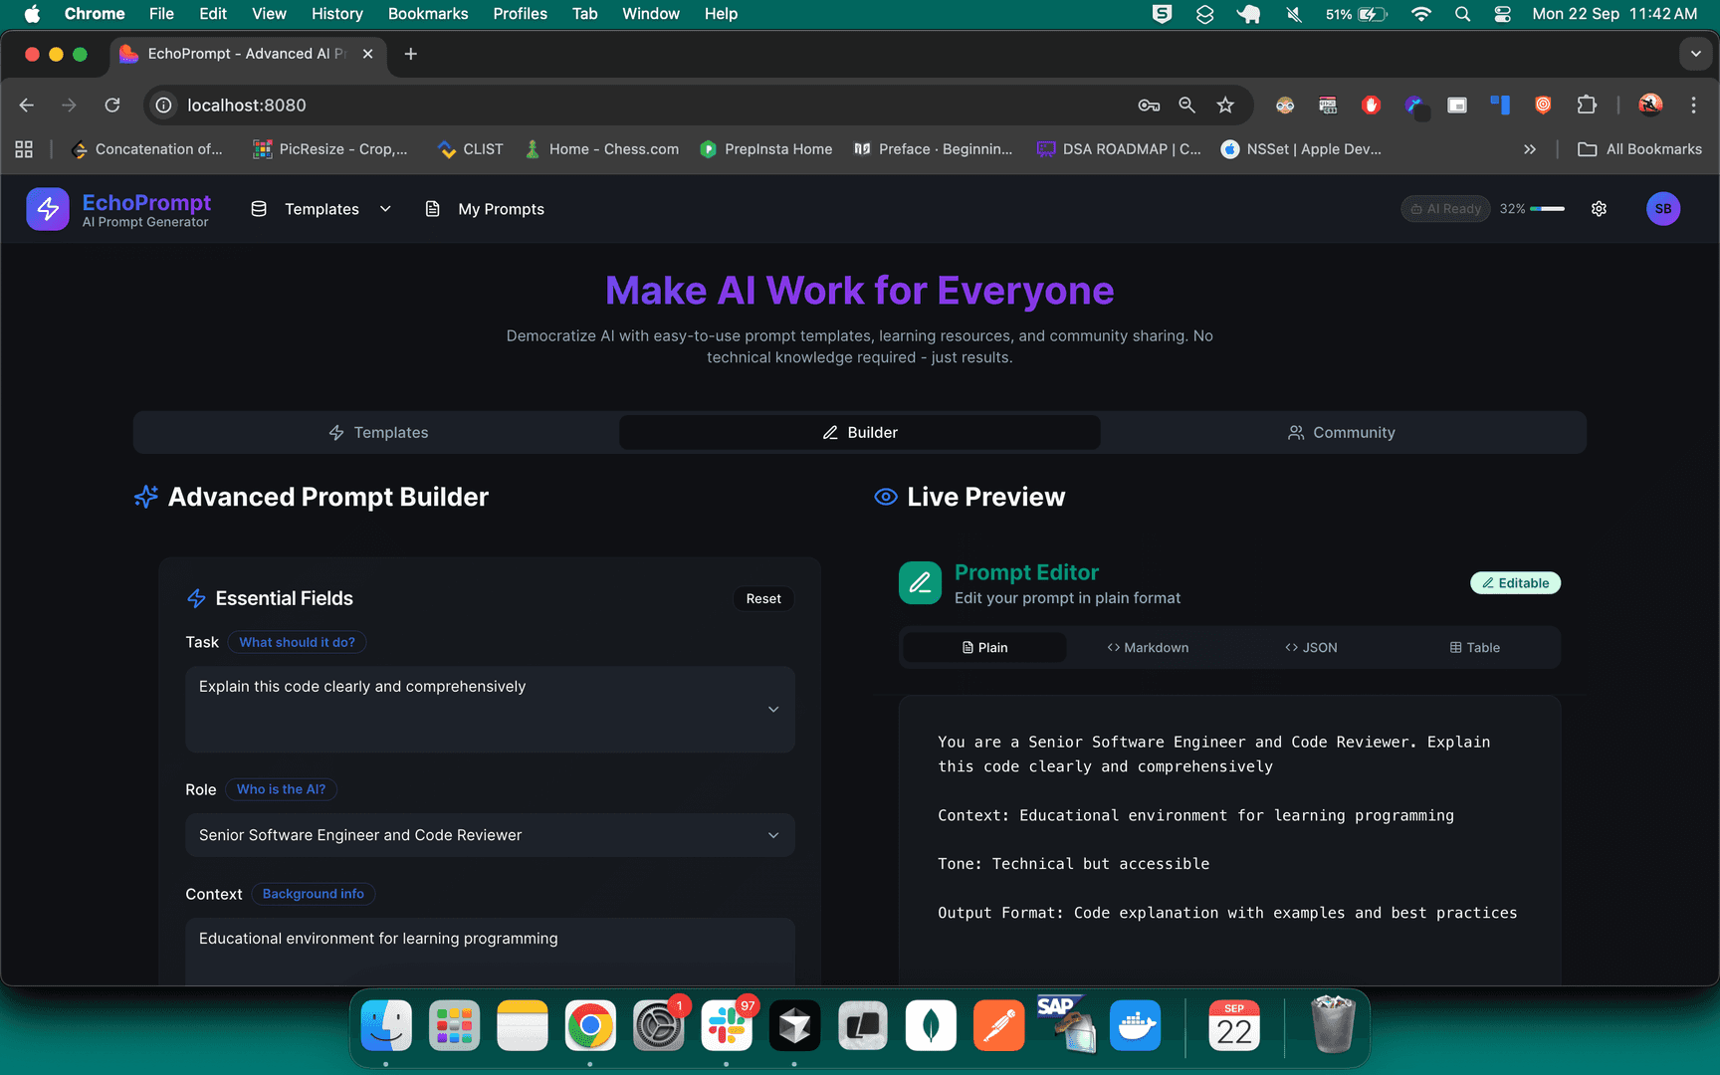Expand the Role selection dropdown
Image resolution: width=1720 pixels, height=1075 pixels.
[773, 835]
